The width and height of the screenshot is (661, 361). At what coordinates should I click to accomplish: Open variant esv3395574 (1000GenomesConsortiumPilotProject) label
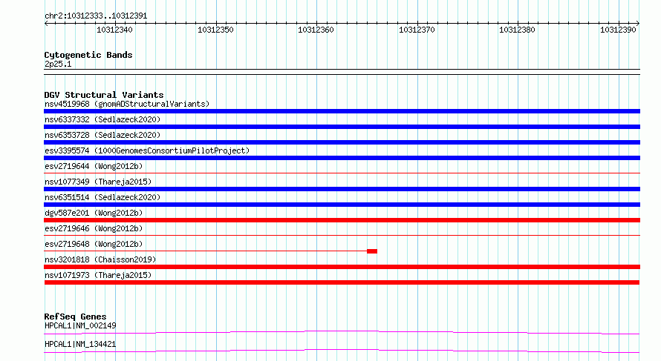[147, 150]
